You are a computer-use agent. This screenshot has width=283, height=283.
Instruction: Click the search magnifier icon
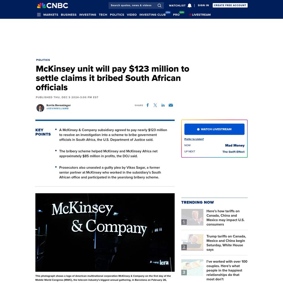click(159, 5)
